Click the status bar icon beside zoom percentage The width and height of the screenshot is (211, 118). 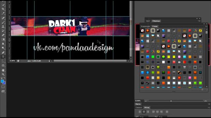pyautogui.click(x=18, y=61)
